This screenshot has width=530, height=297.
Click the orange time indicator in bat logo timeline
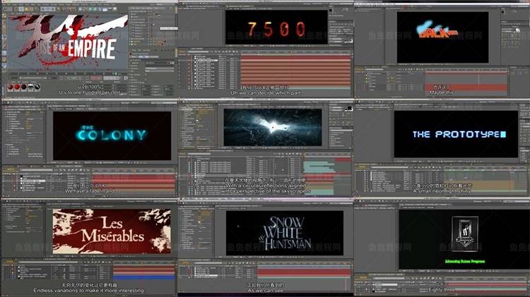304,155
